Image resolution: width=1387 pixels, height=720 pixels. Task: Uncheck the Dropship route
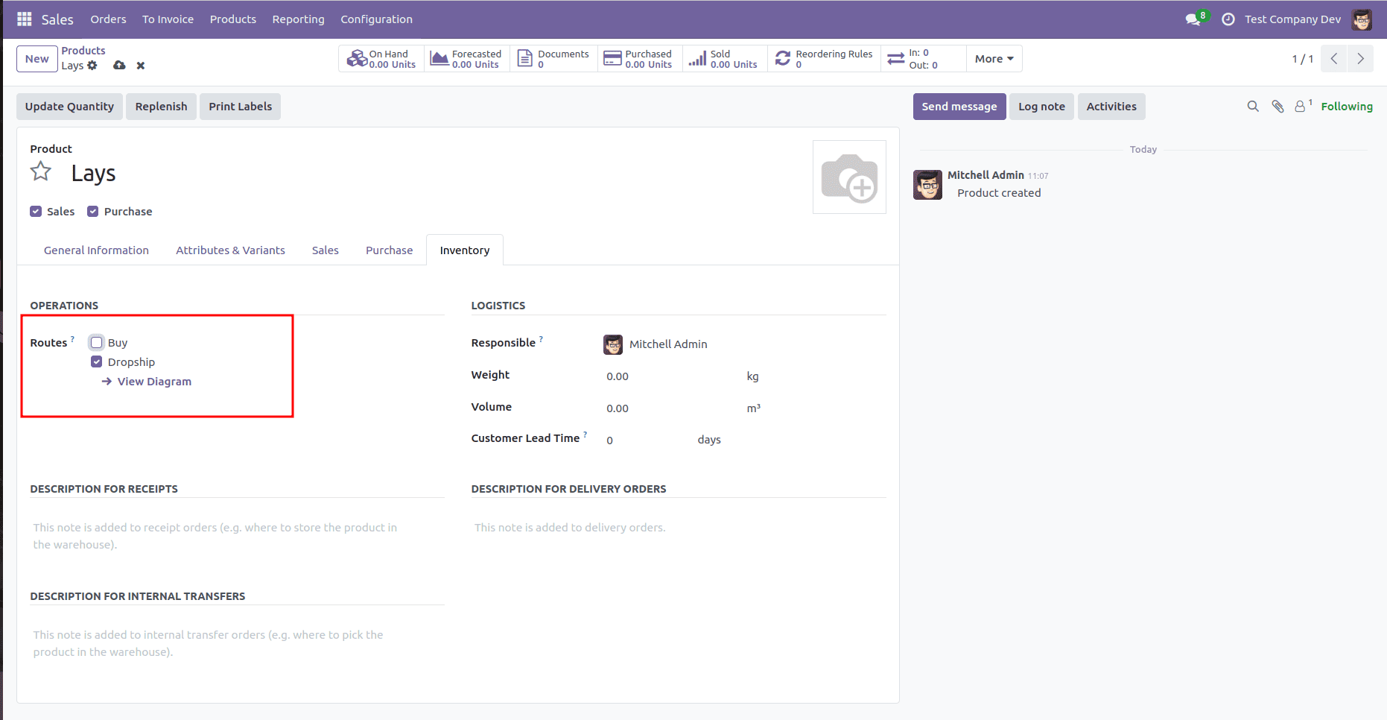click(97, 362)
